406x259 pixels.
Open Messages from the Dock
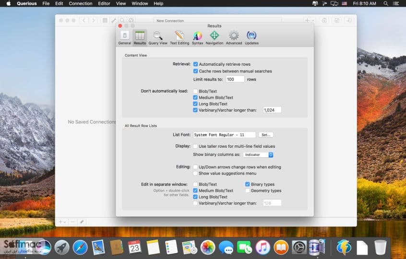[226, 247]
